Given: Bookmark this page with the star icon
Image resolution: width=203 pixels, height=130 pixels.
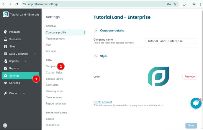Looking at the screenshot, I should pyautogui.click(x=175, y=4).
